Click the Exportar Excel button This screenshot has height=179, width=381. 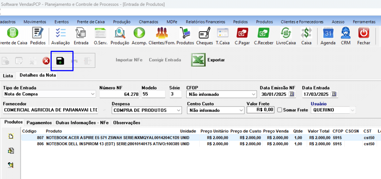tap(208, 60)
